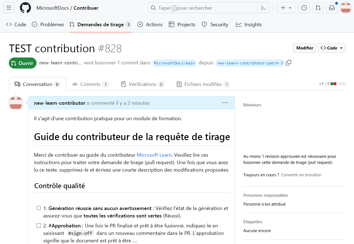Open the Insights tab
Screen dimensions: 354x244
click(249, 24)
